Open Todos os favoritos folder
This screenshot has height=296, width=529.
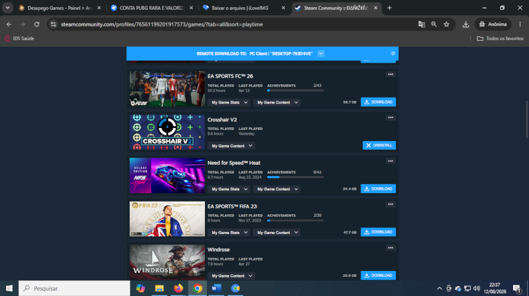pos(500,38)
